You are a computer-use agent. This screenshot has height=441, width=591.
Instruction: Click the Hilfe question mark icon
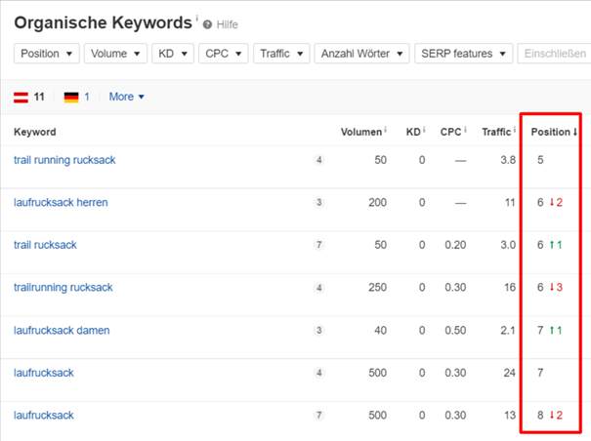tap(207, 24)
